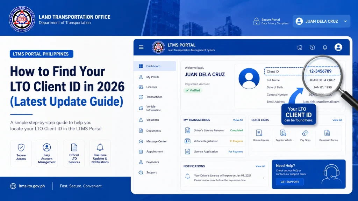Click the LTMS PORTAL PHILIPPINES badge
358x201 pixels.
(41, 54)
